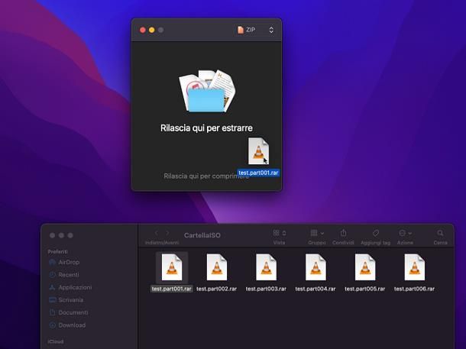Select test.part006.rar file icon in Finder
466x349 pixels.
coord(415,267)
